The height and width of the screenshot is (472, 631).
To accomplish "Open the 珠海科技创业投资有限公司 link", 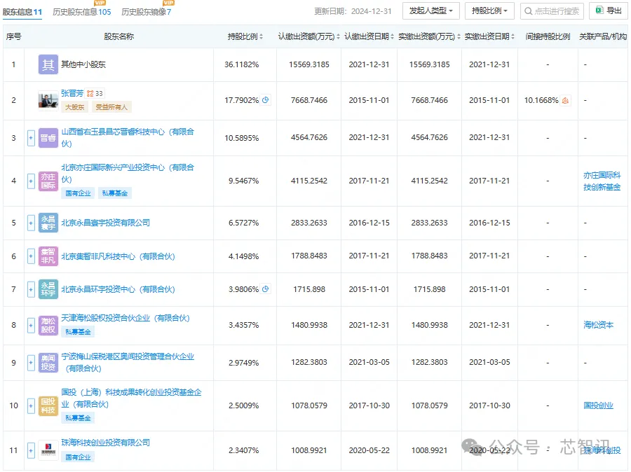I will point(105,443).
